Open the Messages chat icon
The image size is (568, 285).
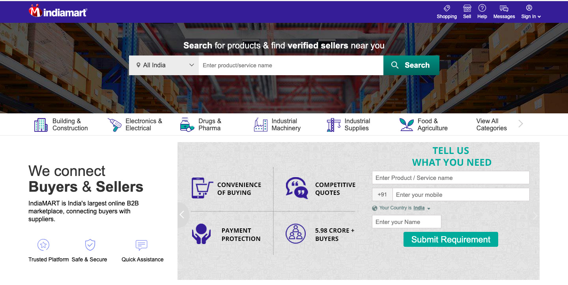(504, 8)
